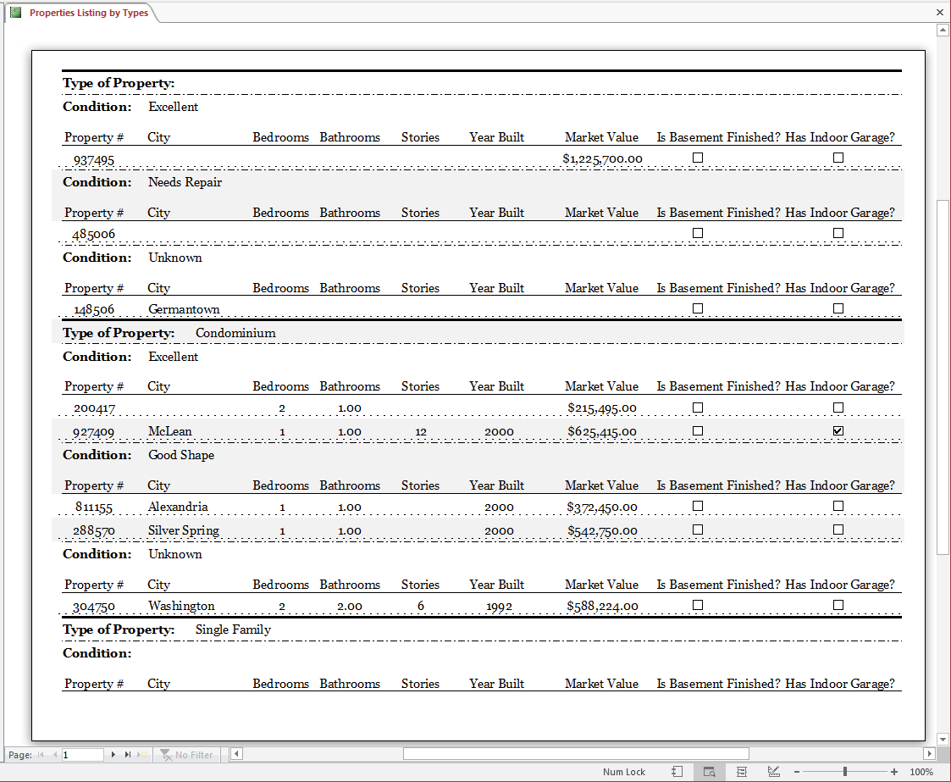The width and height of the screenshot is (951, 782).
Task: Click the Single Family type label
Action: (233, 629)
